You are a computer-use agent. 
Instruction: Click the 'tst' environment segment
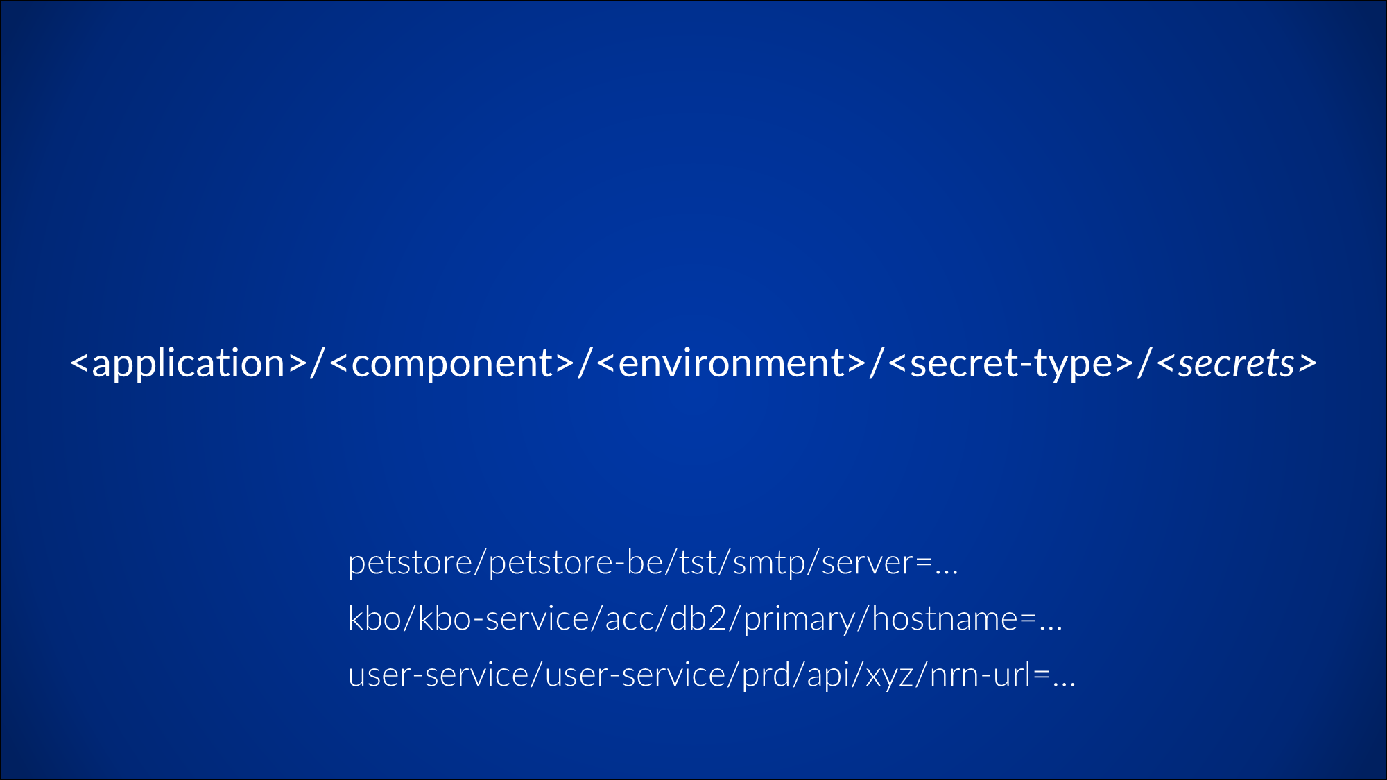point(697,562)
